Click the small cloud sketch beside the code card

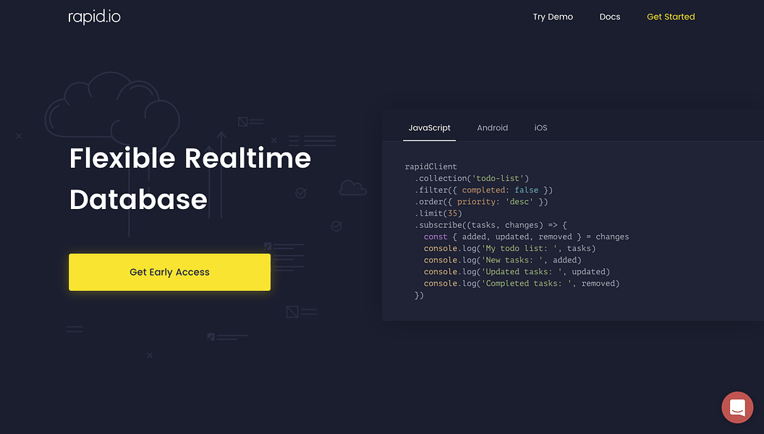point(352,187)
